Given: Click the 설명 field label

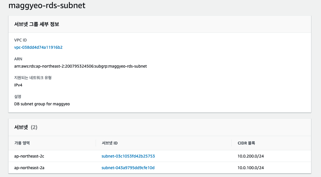Looking at the screenshot, I should [18, 96].
